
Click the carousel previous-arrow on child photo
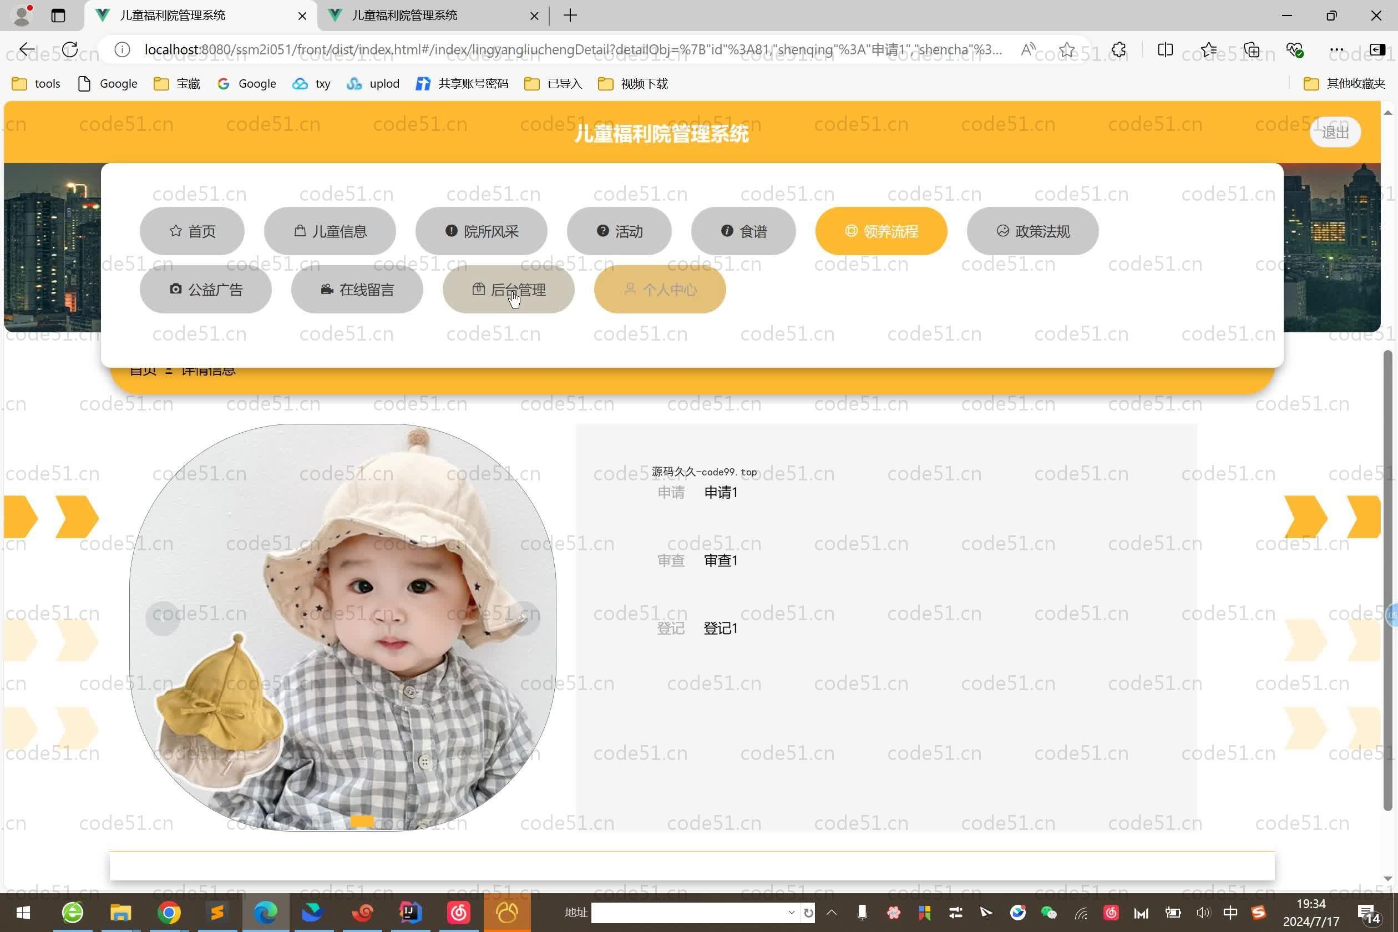(162, 618)
